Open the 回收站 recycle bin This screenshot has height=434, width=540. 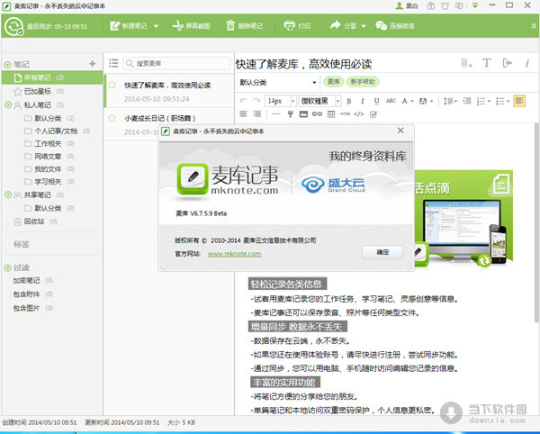(x=34, y=222)
